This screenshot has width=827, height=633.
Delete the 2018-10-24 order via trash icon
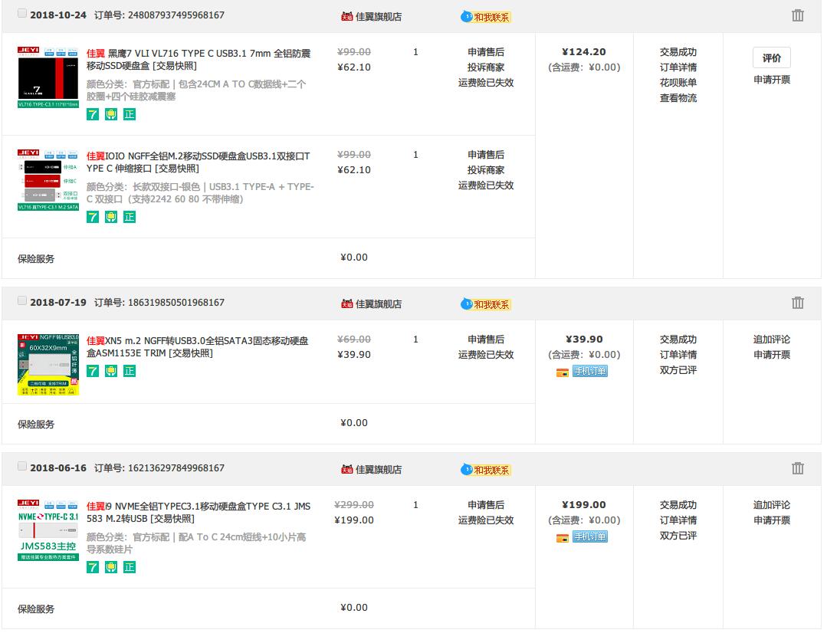797,15
